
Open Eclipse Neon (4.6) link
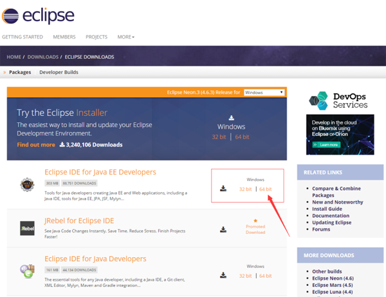pos(333,278)
